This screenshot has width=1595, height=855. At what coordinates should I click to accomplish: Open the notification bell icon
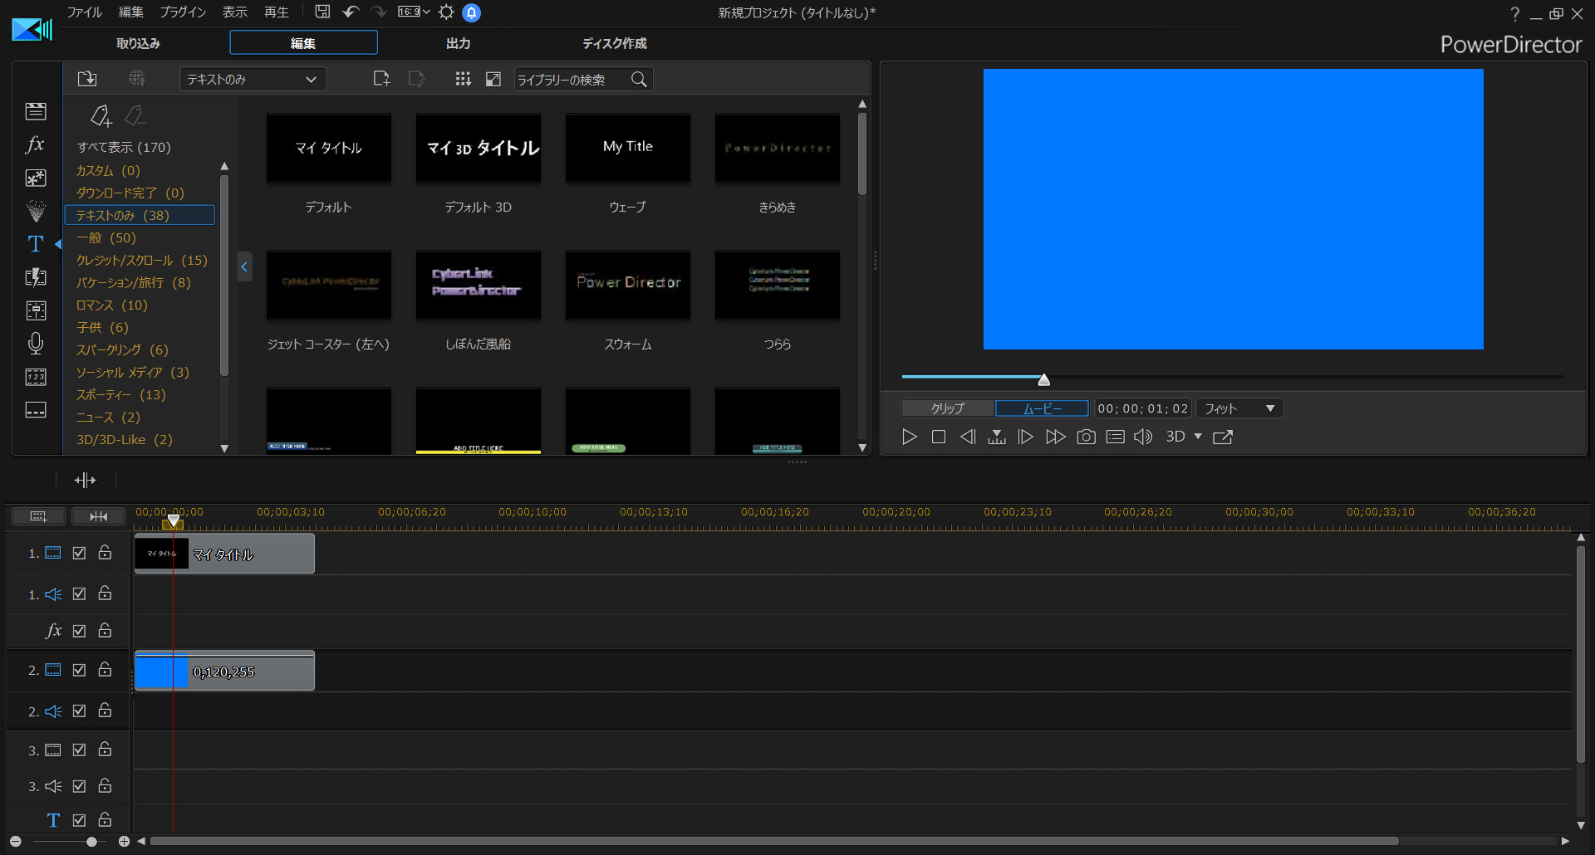tap(471, 12)
